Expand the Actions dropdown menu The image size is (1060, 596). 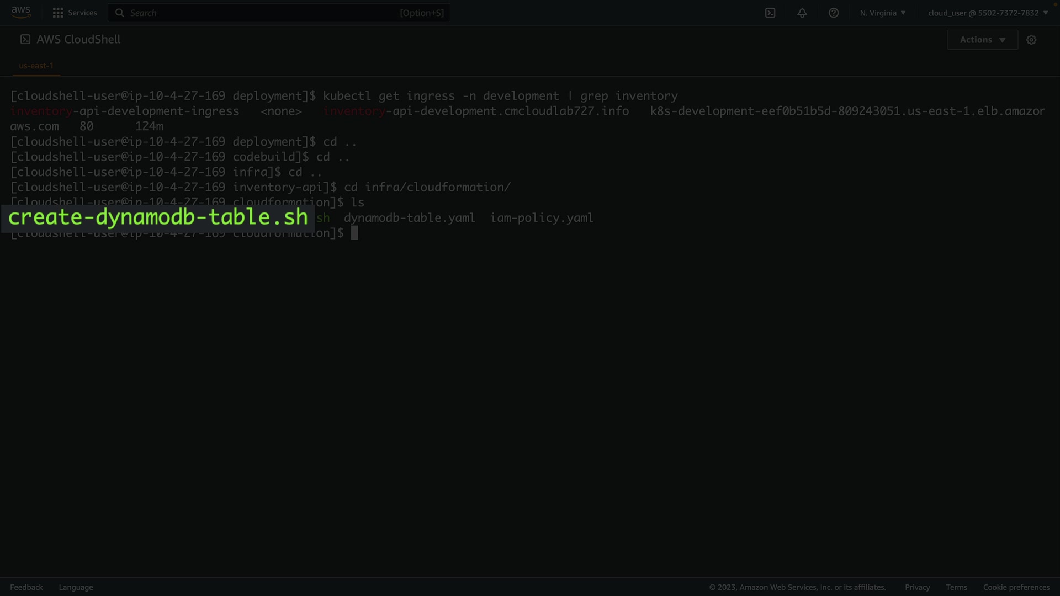point(982,40)
